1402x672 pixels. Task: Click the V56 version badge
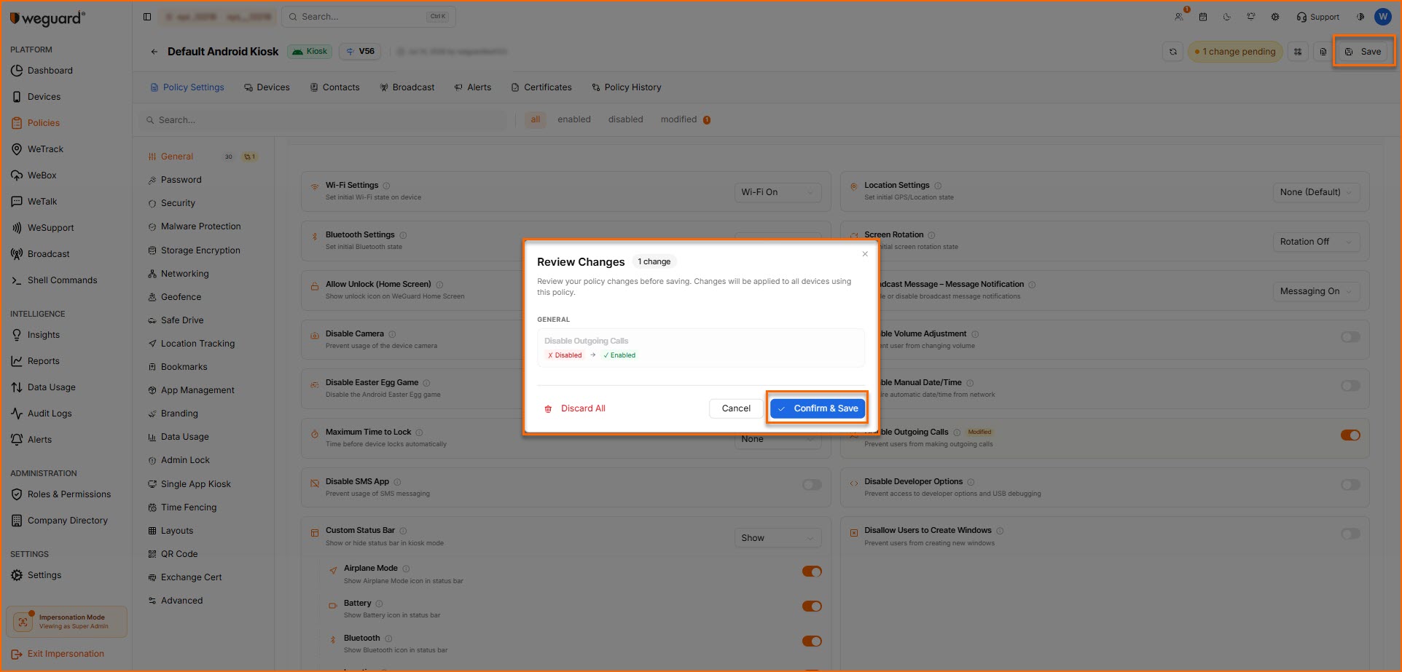click(360, 52)
